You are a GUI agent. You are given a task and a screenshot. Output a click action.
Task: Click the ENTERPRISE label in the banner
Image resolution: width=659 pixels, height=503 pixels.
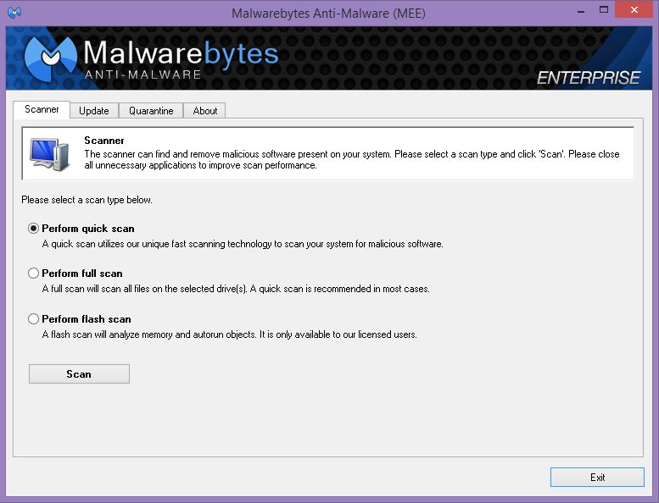[x=588, y=78]
